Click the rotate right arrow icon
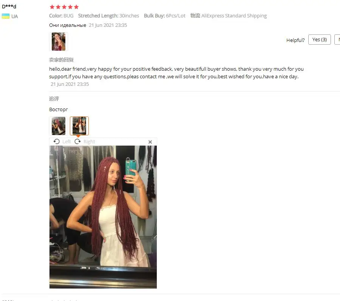The image size is (340, 301). [x=77, y=141]
